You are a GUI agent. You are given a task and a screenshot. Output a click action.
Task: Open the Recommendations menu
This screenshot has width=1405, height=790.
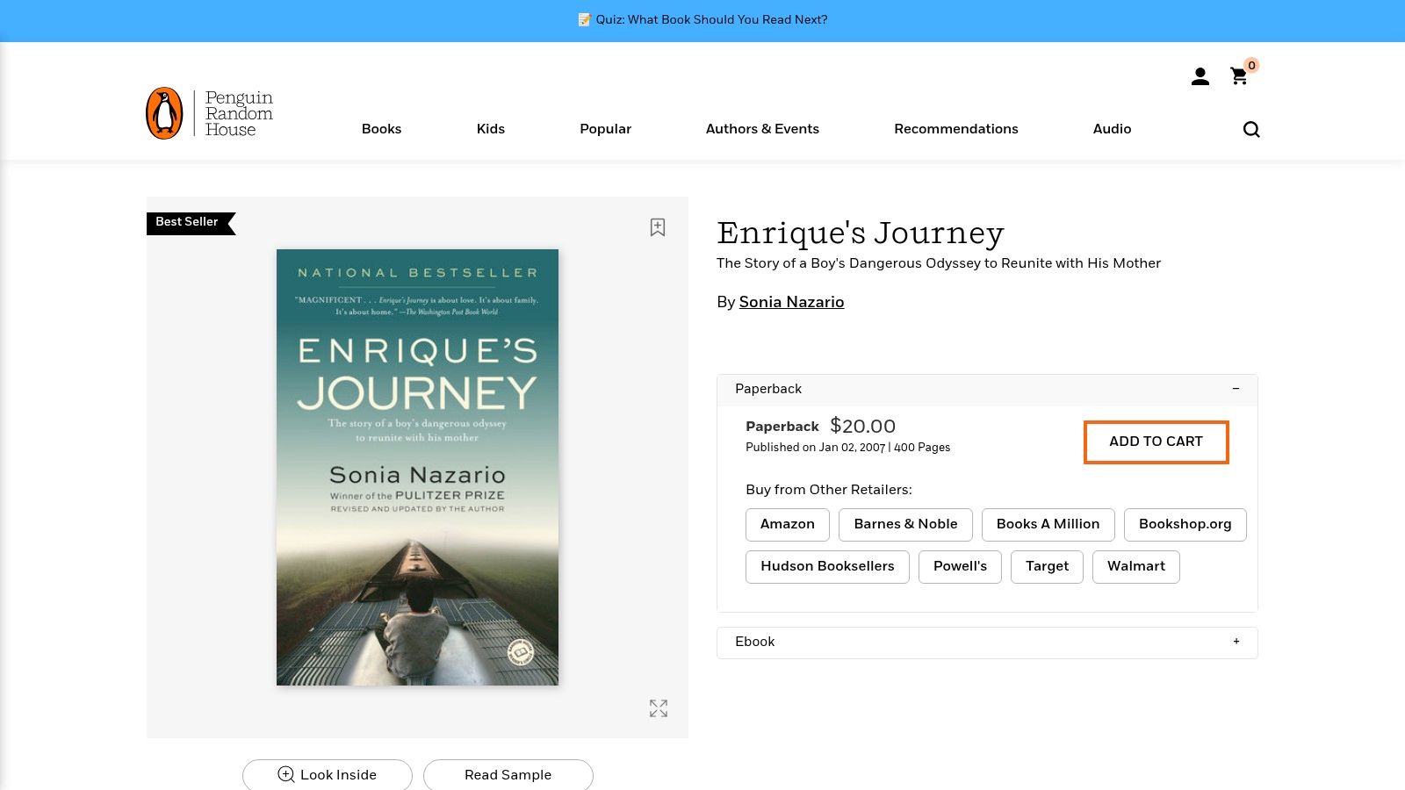(x=955, y=129)
